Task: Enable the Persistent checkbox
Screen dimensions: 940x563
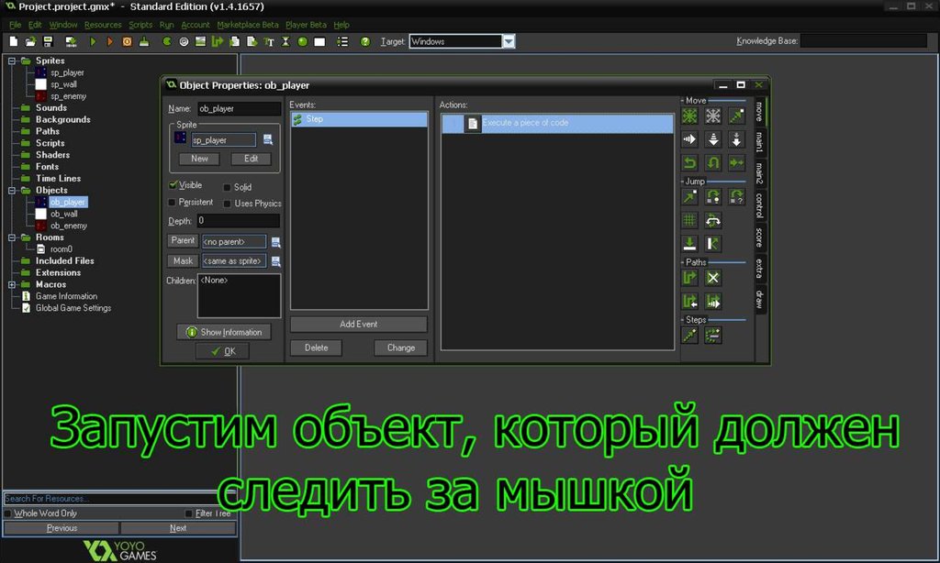Action: click(172, 203)
